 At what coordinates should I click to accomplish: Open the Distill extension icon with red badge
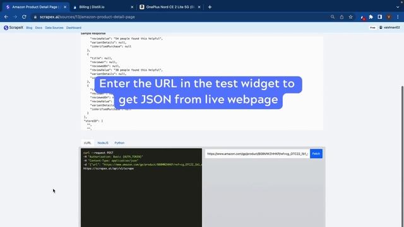362,17
